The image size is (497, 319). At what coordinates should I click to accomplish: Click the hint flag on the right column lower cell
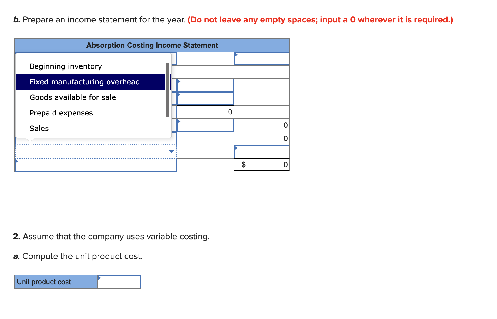(x=236, y=148)
